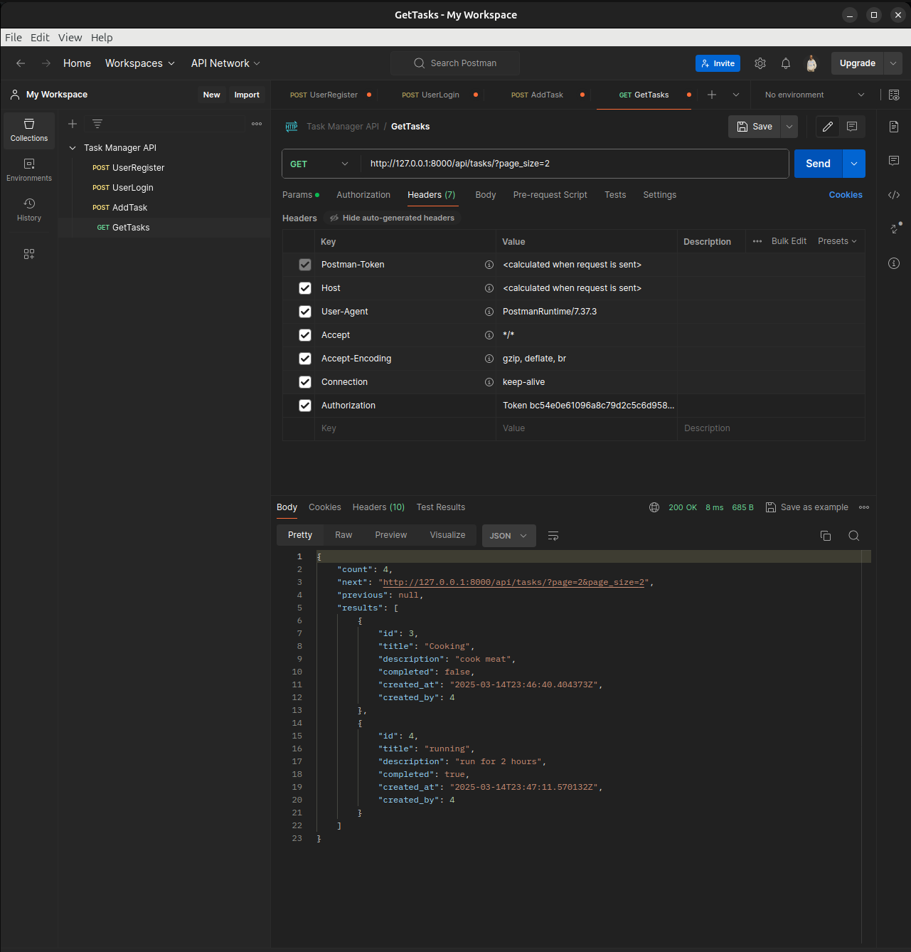Toggle response line wrap icon

tap(553, 536)
